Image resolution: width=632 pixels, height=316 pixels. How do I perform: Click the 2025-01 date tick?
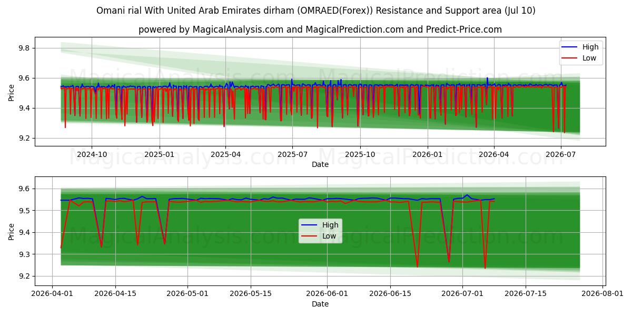click(160, 154)
